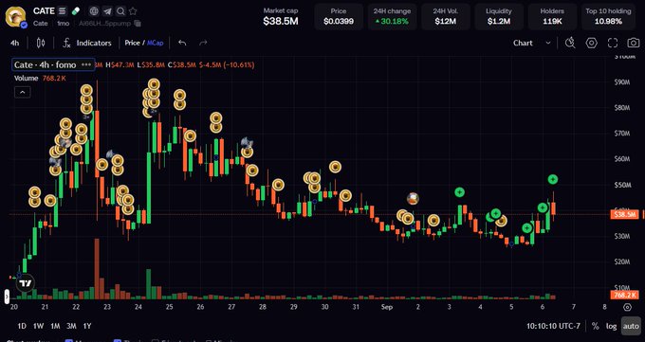Open the Telegram paper-plane link icon
The image size is (645, 342).
point(107,11)
